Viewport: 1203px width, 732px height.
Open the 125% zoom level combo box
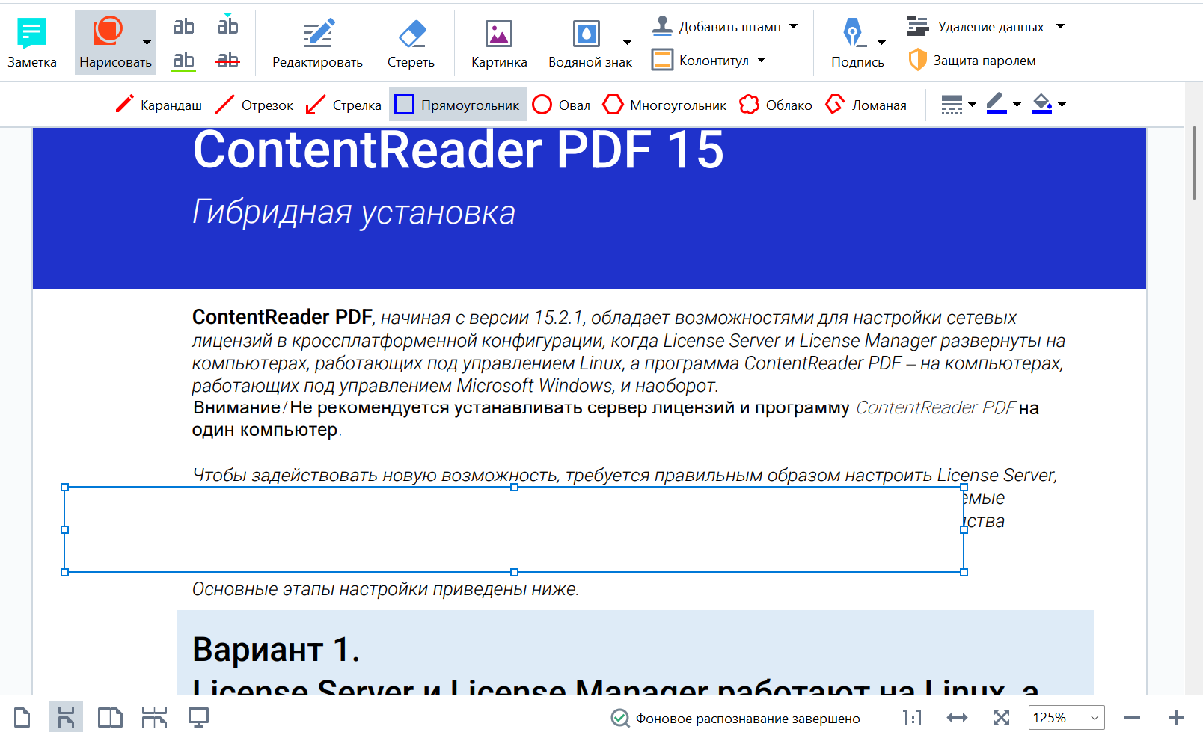coord(1066,718)
